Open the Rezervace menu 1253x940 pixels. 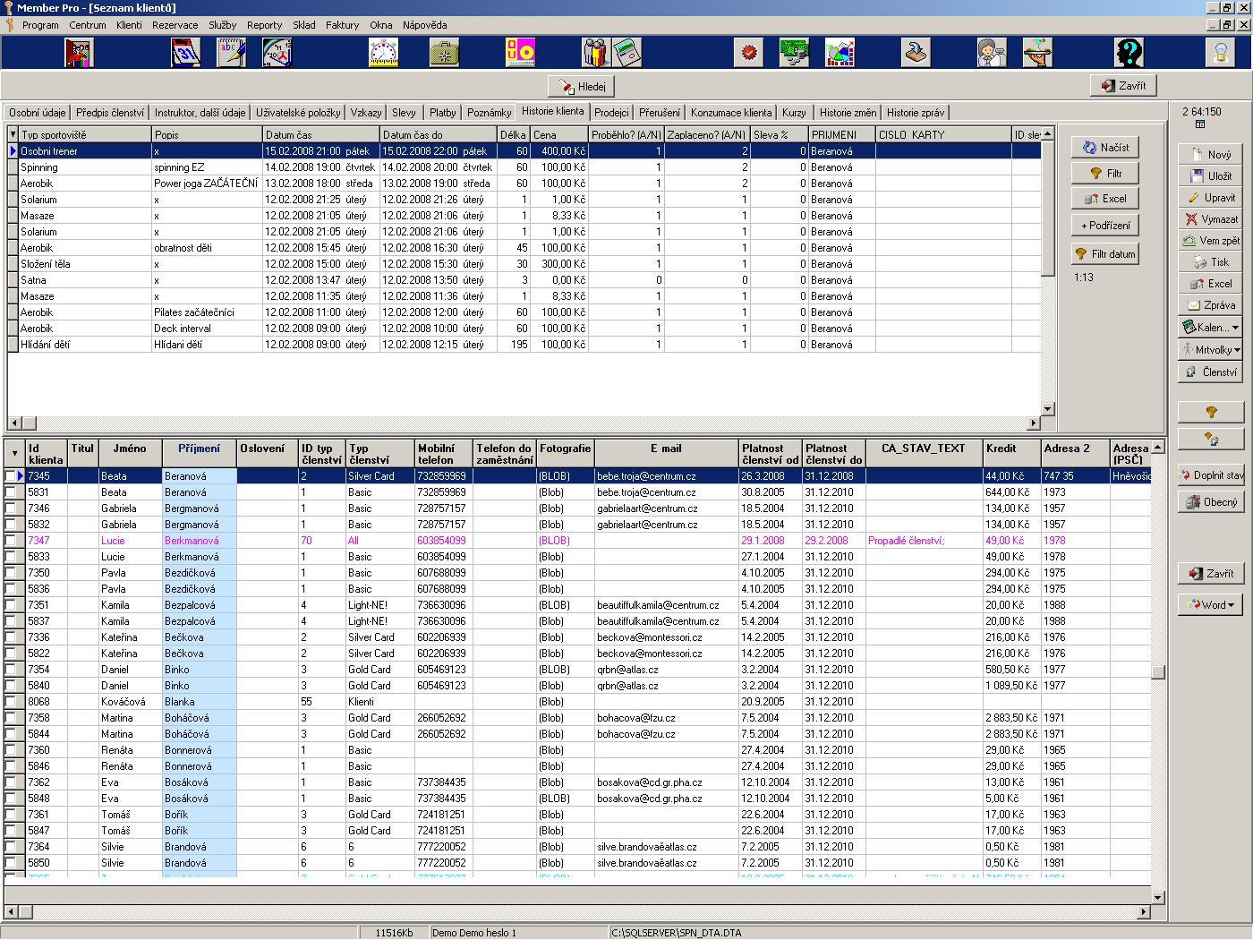(x=175, y=25)
